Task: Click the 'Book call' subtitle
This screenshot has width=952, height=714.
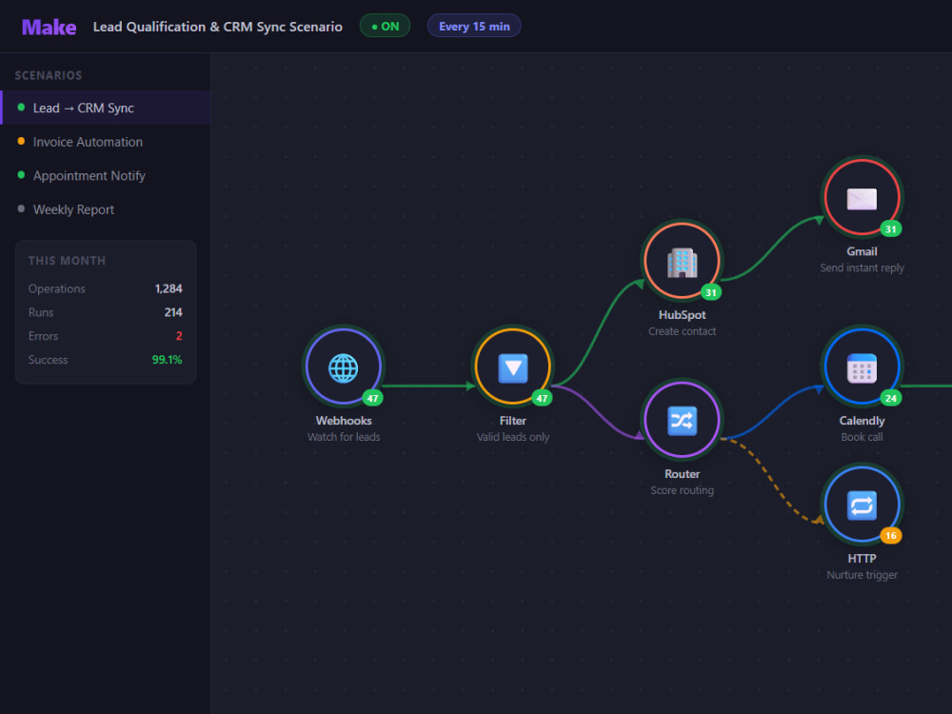Action: tap(862, 437)
